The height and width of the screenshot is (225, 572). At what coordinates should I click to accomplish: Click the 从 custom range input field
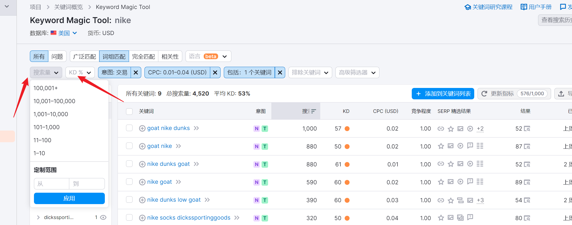click(x=52, y=184)
